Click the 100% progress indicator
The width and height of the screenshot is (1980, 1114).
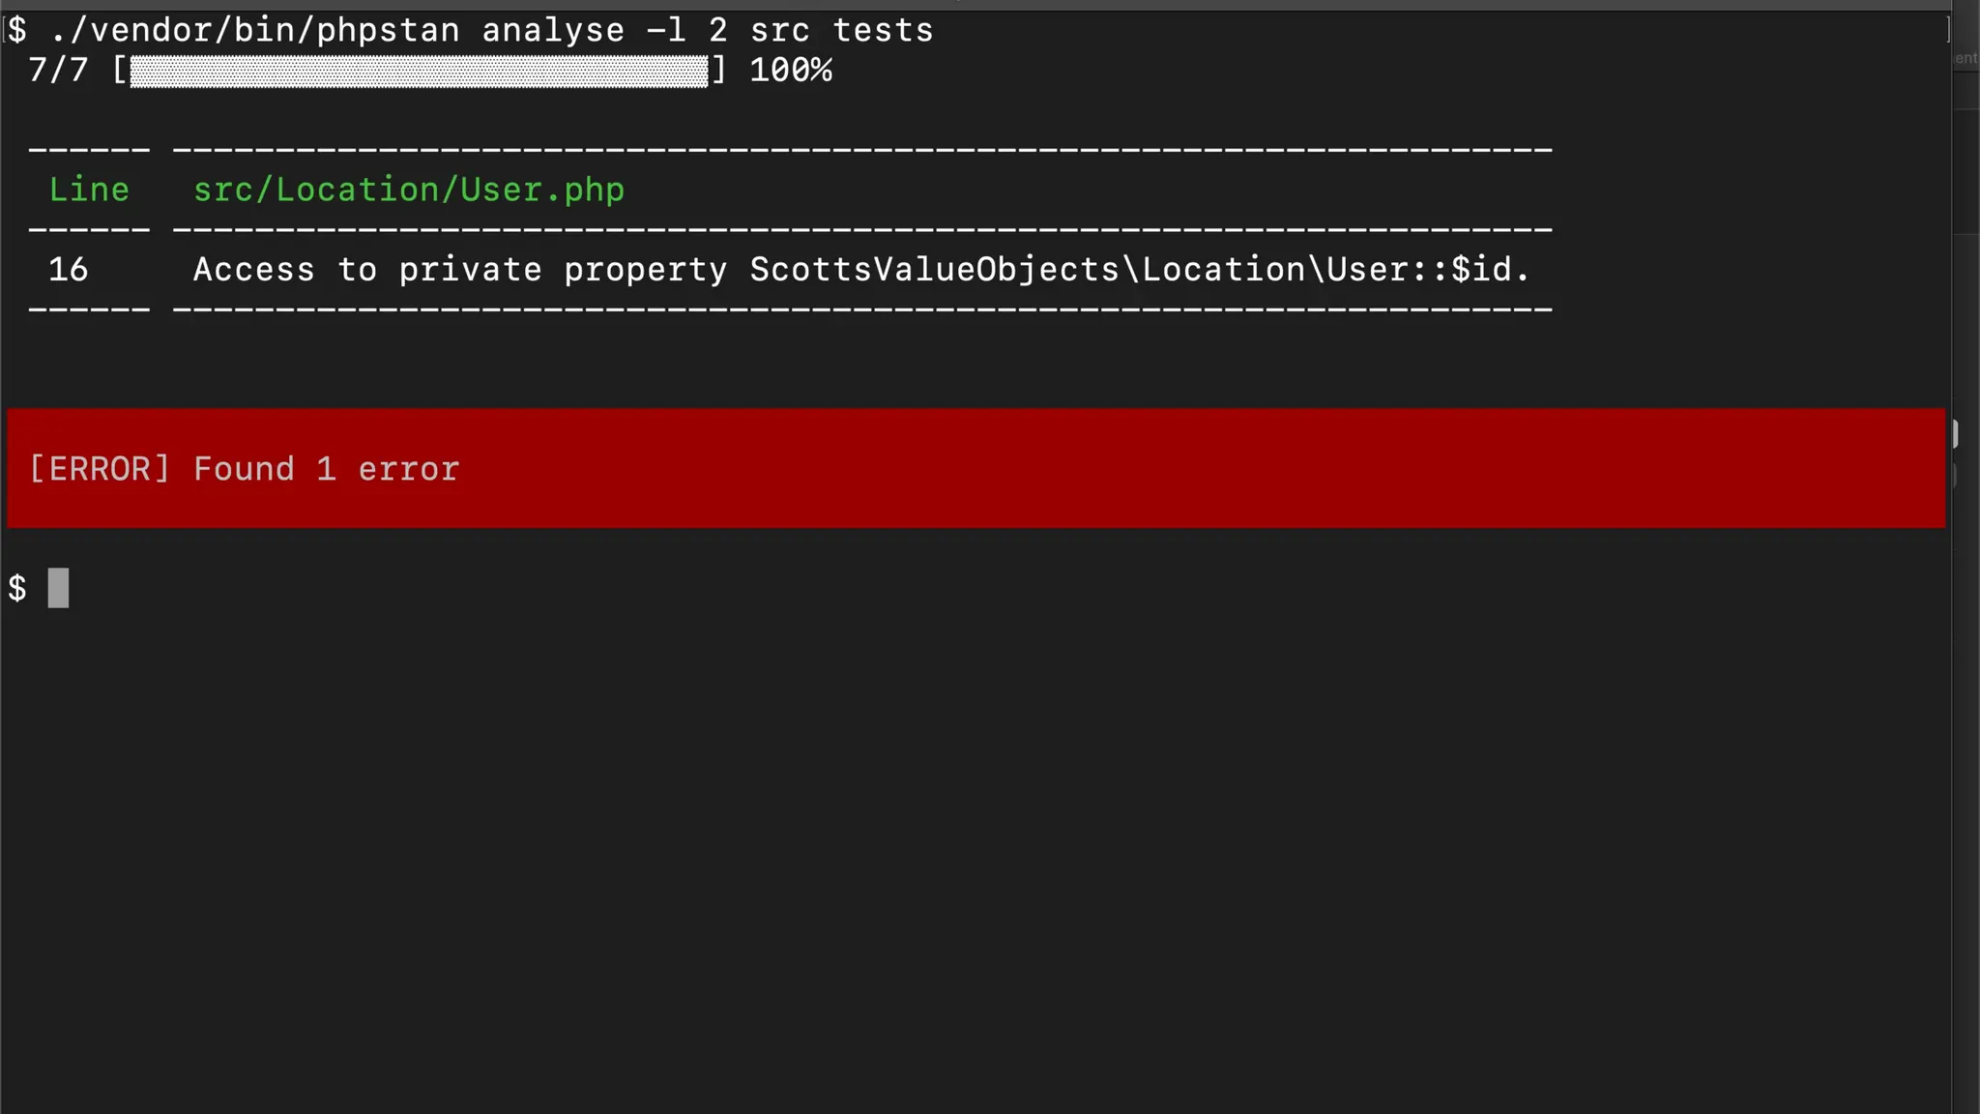point(791,70)
